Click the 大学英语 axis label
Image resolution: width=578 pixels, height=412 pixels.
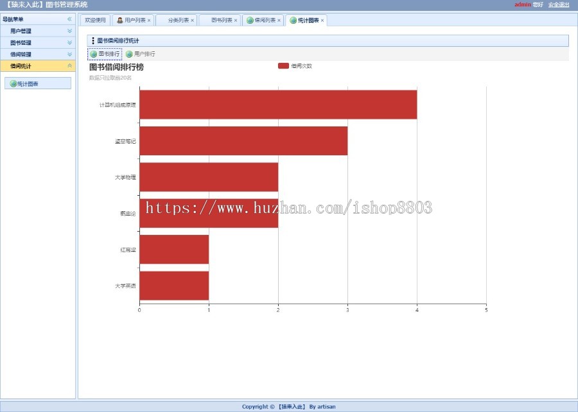click(x=125, y=286)
